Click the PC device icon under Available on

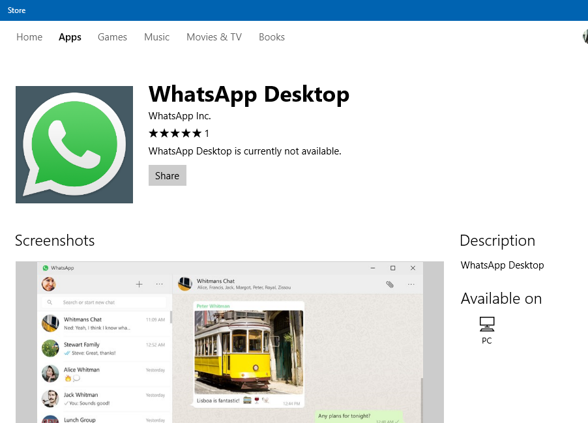(487, 324)
